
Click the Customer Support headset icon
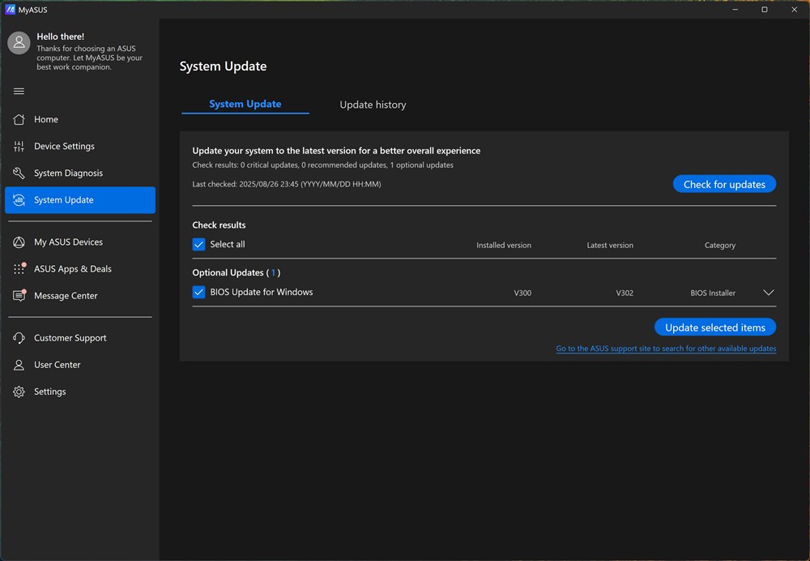point(19,337)
